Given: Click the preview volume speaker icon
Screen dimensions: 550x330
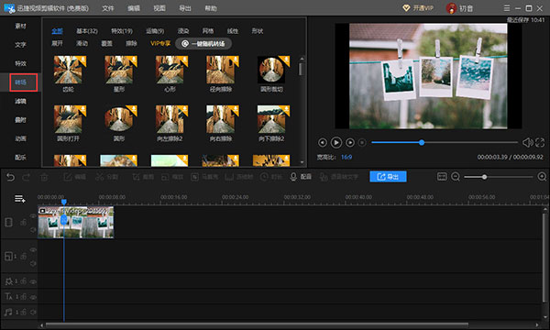Looking at the screenshot, I should [x=527, y=142].
